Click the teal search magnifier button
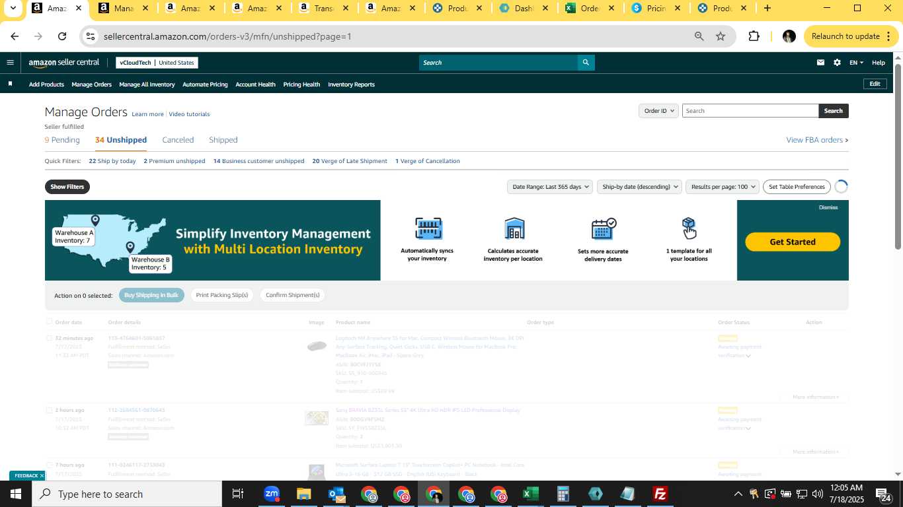 [x=586, y=63]
